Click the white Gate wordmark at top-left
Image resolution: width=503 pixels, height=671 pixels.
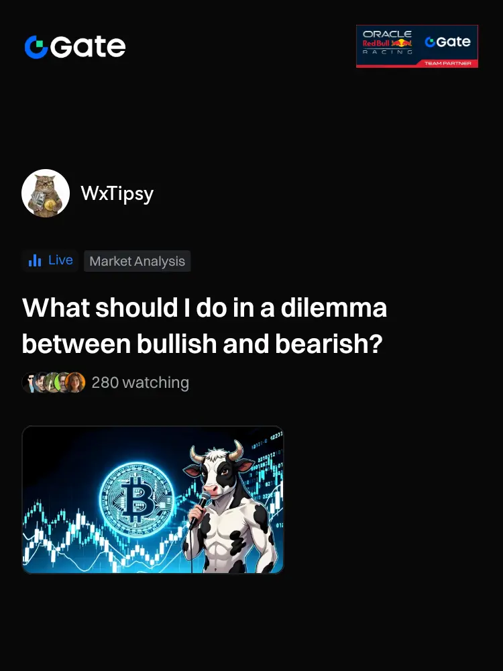coord(88,47)
